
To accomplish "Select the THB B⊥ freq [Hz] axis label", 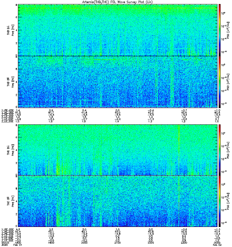I will 11,30.
